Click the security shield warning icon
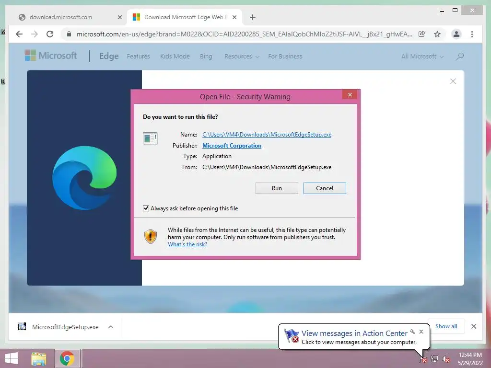This screenshot has height=368, width=491. tap(150, 236)
